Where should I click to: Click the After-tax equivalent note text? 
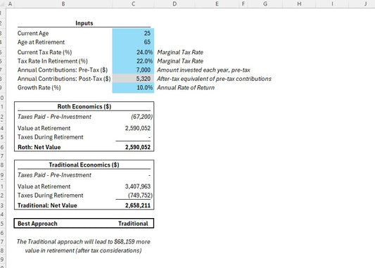(214, 79)
